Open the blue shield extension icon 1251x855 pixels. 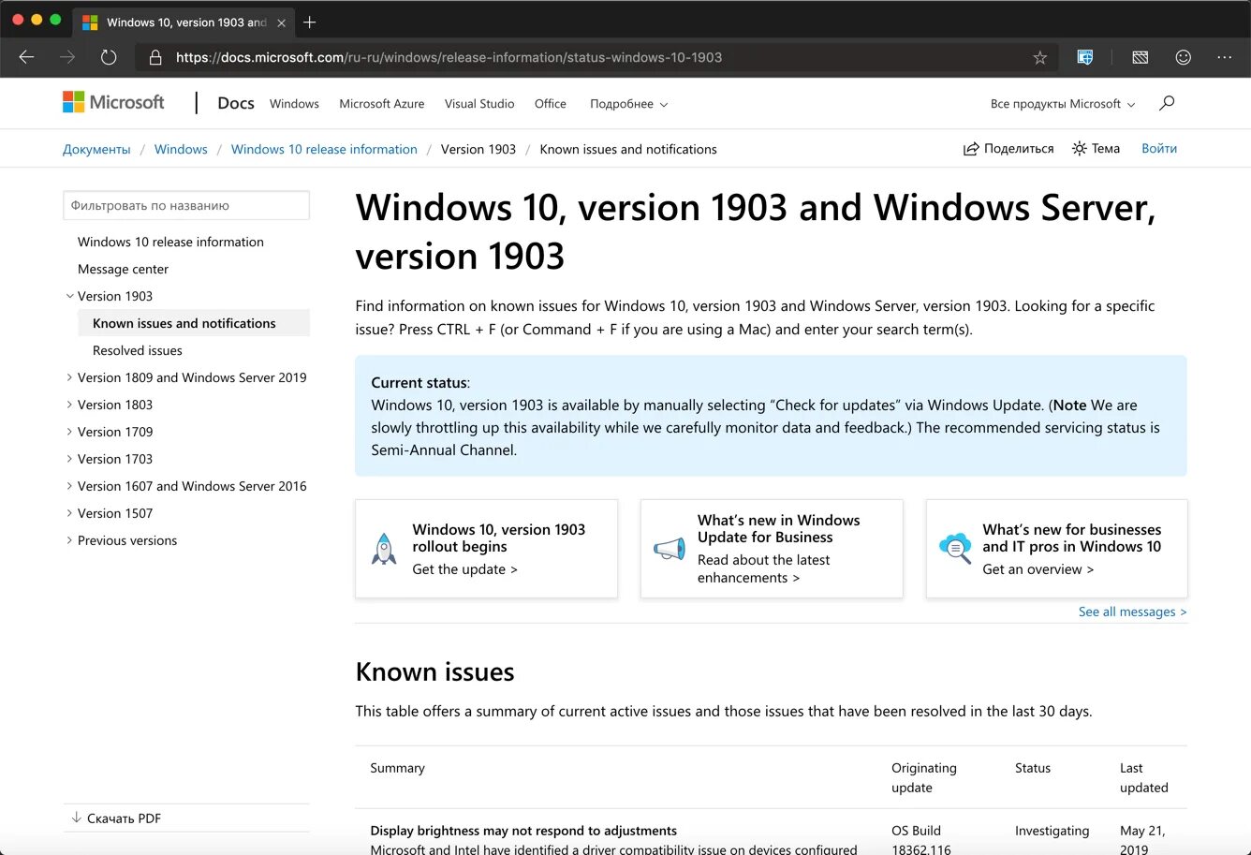click(x=1085, y=57)
